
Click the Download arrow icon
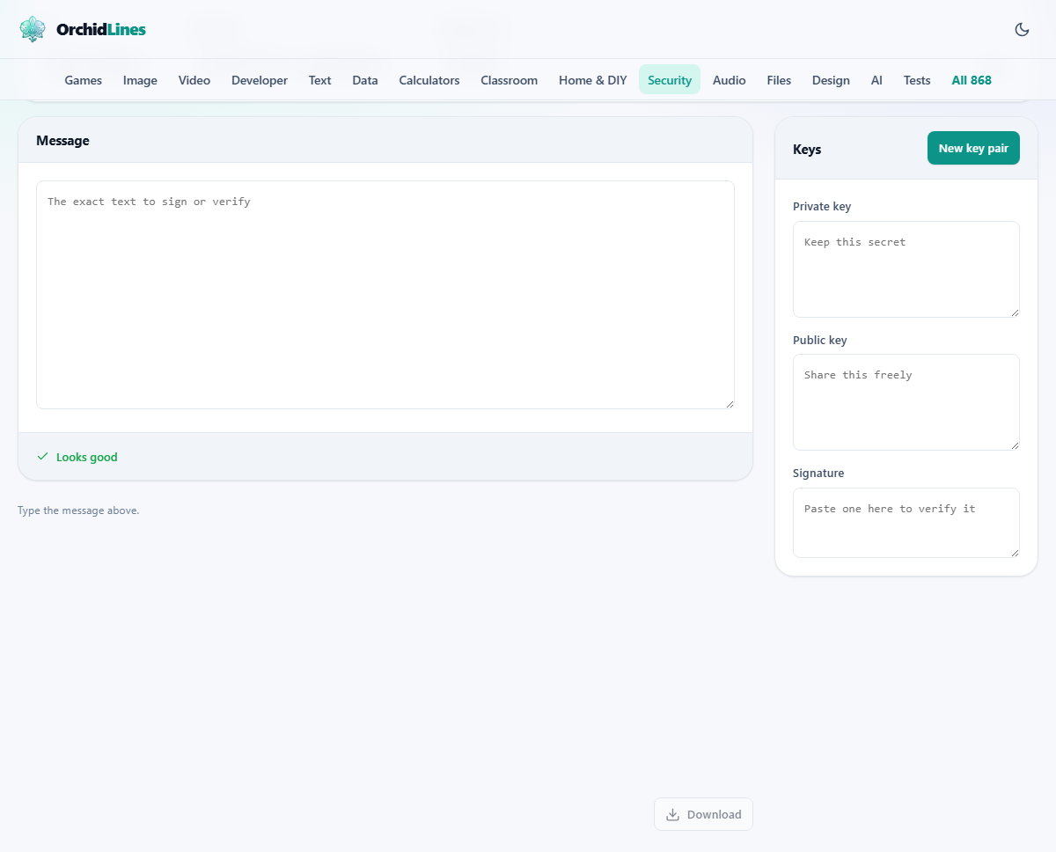click(x=672, y=814)
